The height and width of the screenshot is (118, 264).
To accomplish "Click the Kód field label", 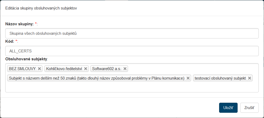I will [x=10, y=41].
